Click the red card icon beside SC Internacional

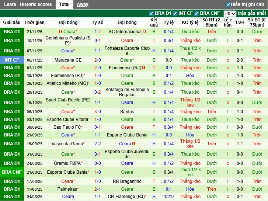click(144, 32)
